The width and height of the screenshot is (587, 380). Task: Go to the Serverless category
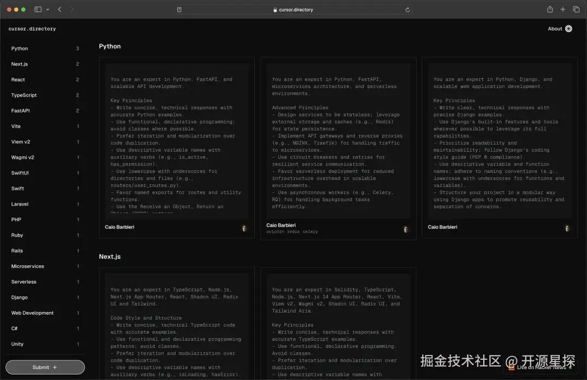click(x=45, y=282)
